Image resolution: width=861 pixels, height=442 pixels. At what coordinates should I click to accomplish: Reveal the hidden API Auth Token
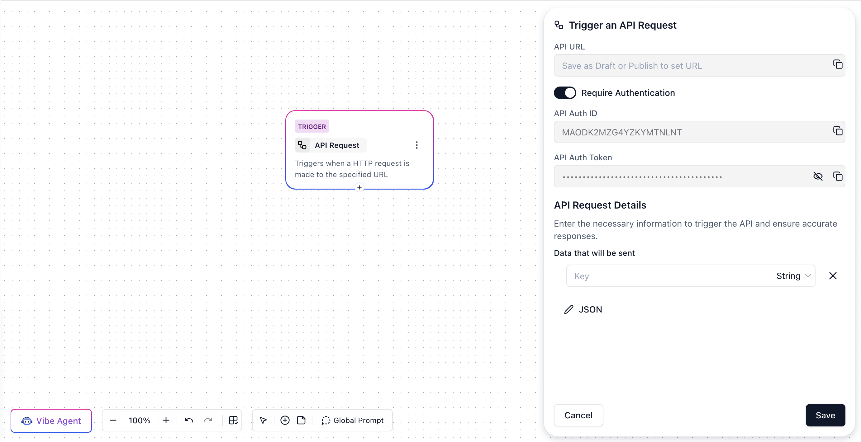[818, 176]
